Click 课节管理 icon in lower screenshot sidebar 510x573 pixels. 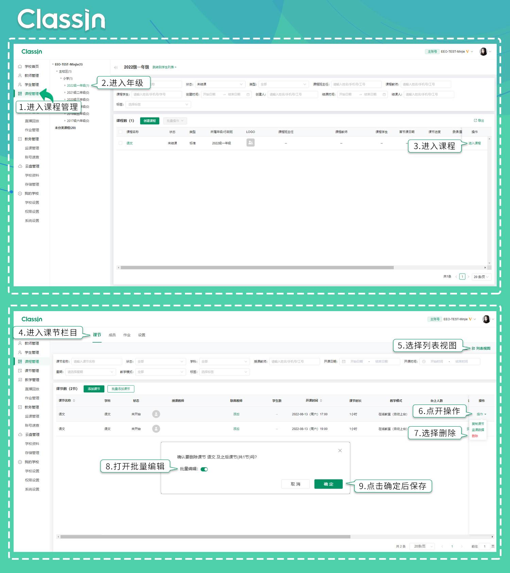tap(20, 371)
